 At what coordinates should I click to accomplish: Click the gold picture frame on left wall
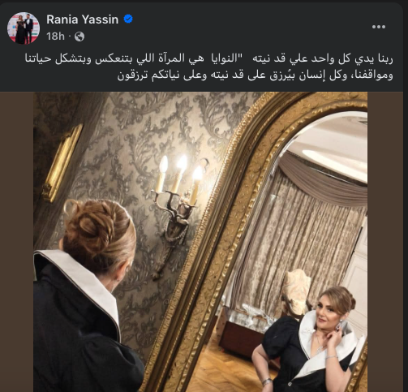(x=62, y=163)
